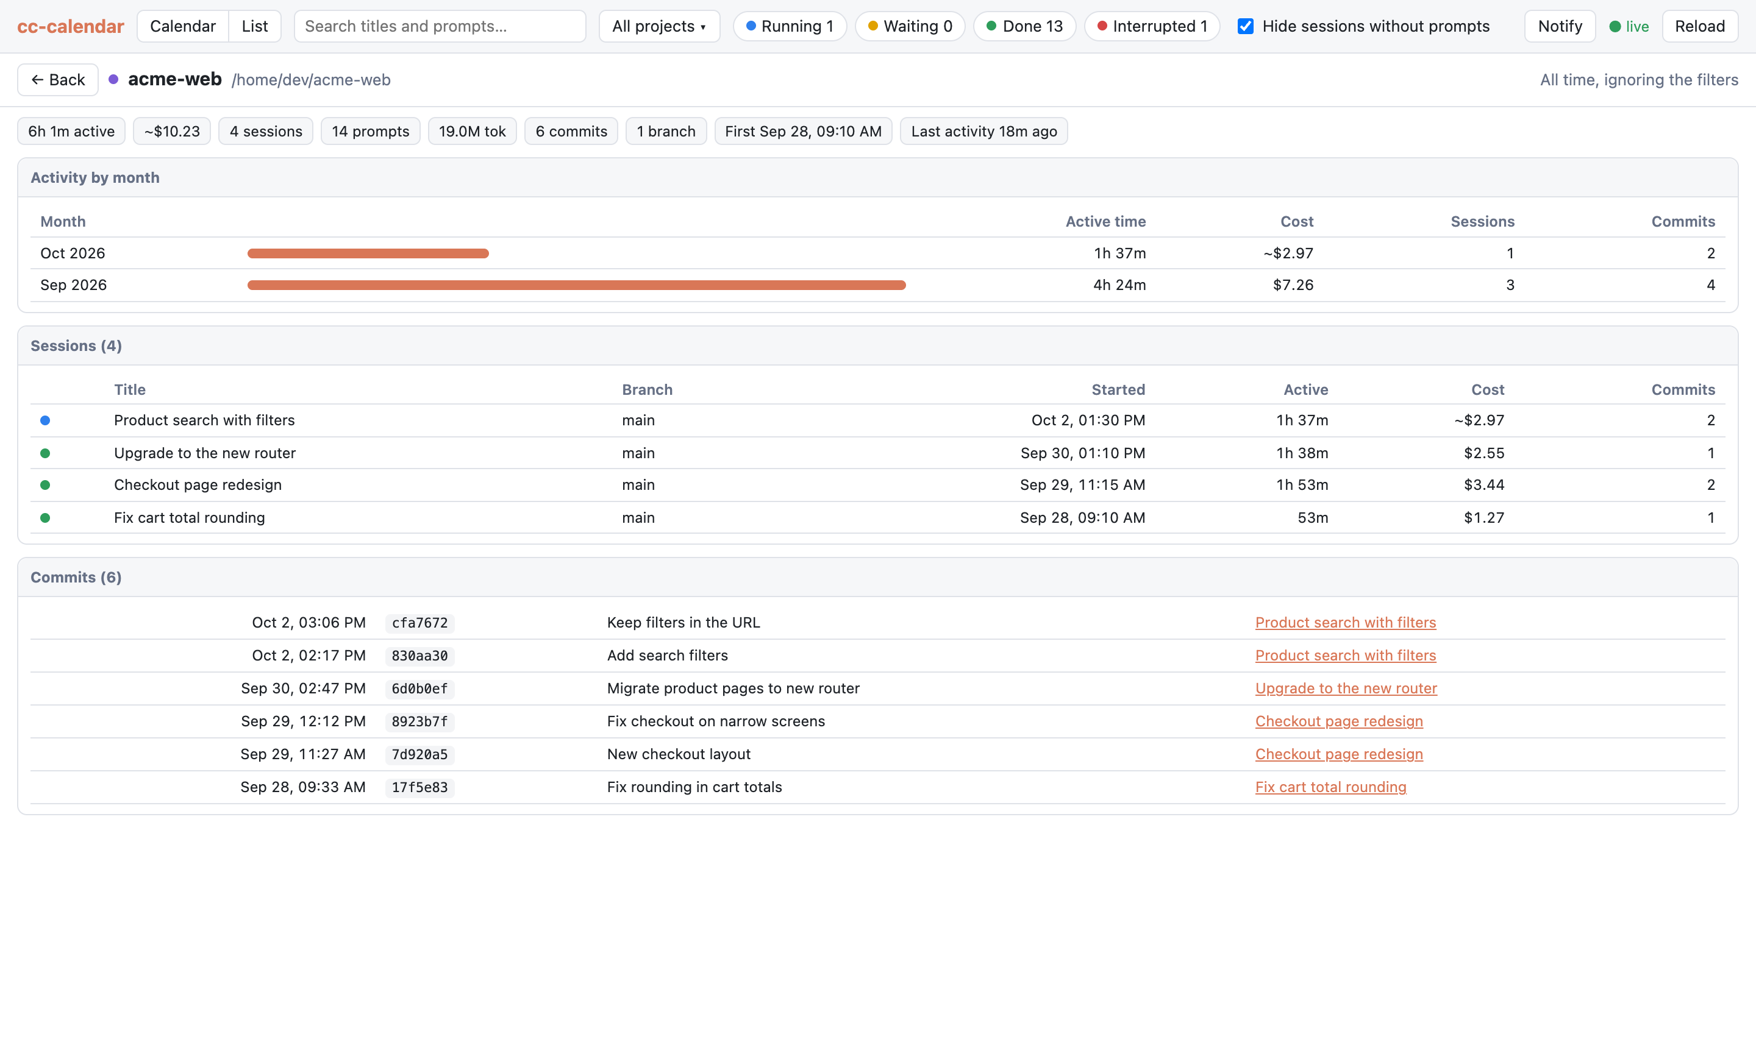Open the Checkout page redesign session row

point(877,485)
